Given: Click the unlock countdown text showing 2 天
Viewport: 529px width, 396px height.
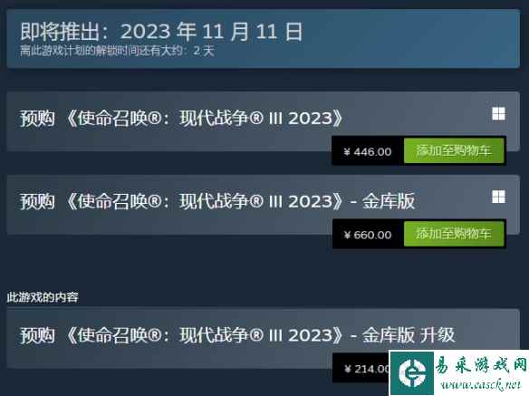Looking at the screenshot, I should [x=117, y=51].
